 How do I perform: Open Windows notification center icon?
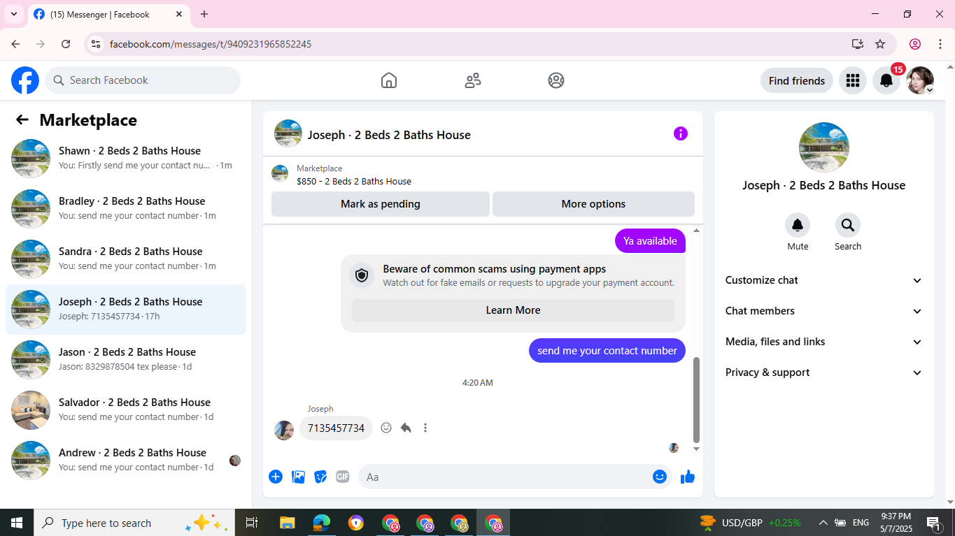(x=933, y=523)
